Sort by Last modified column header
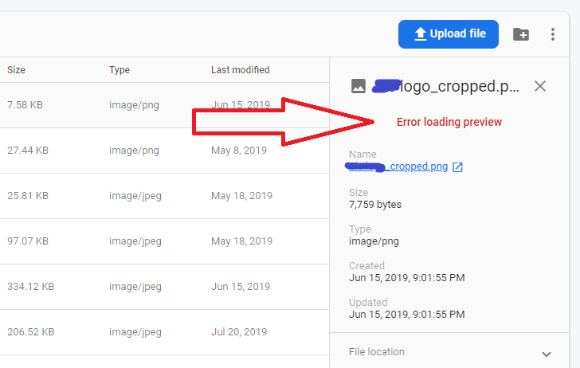The image size is (580, 368). point(241,70)
